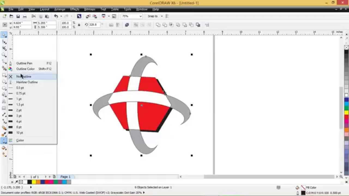This screenshot has width=349, height=196.
Task: Toggle the lock ratio padlock
Action: click(79, 25)
